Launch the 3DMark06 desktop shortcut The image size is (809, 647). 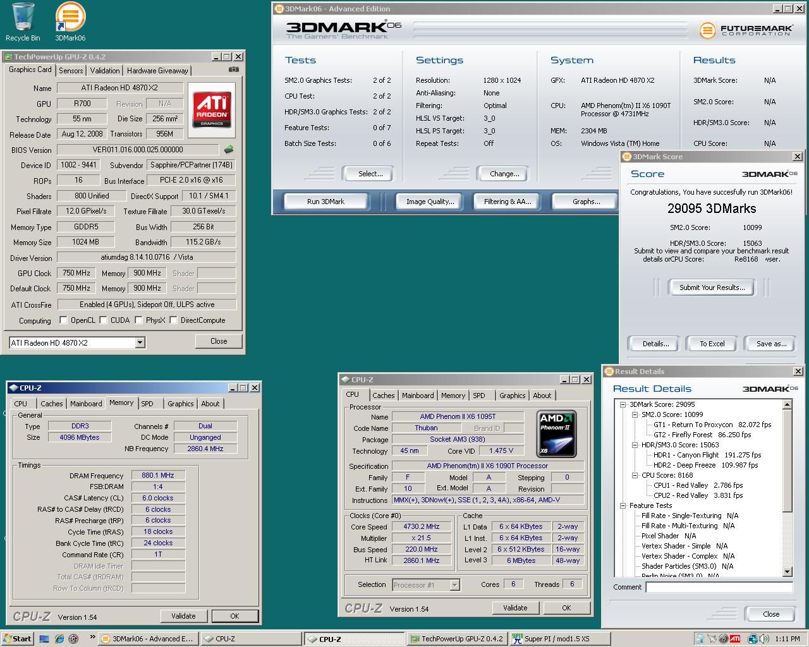click(70, 22)
